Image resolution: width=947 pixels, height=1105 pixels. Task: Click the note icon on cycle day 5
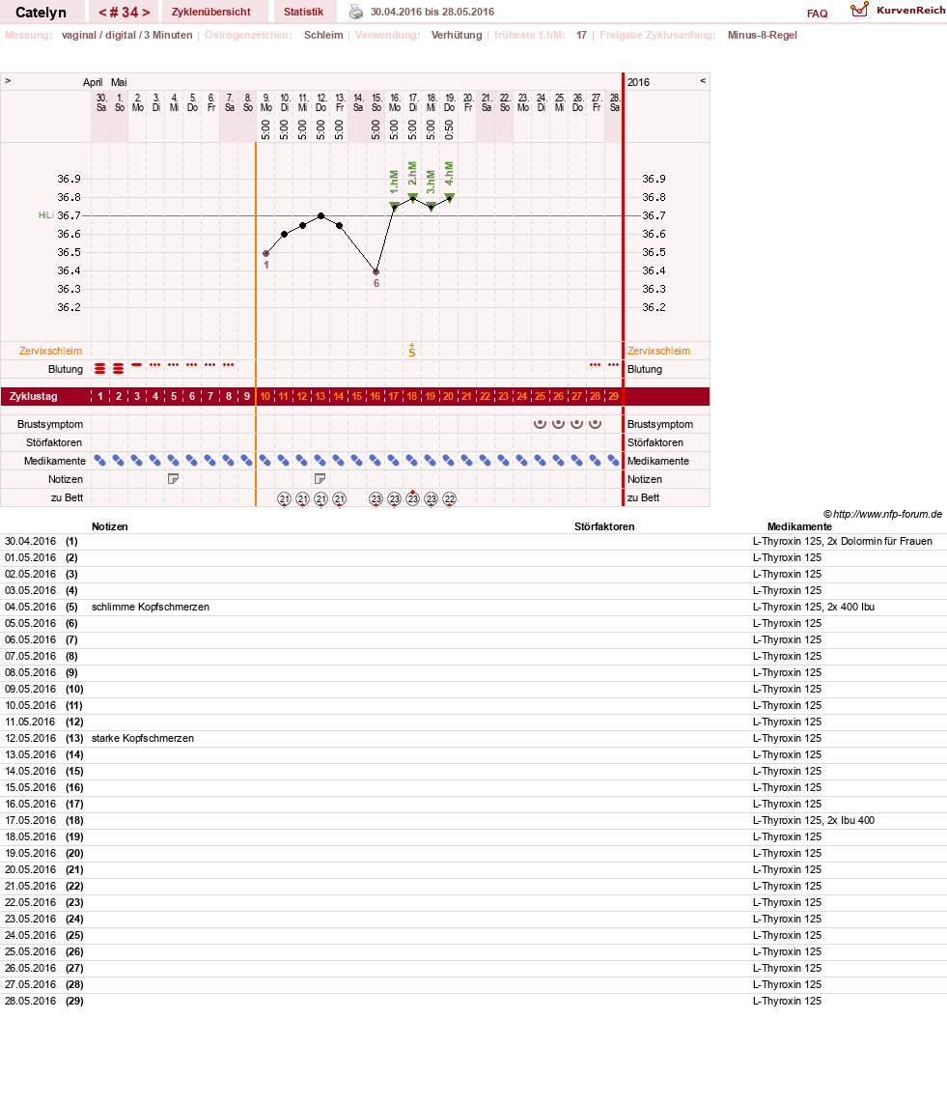tap(173, 479)
